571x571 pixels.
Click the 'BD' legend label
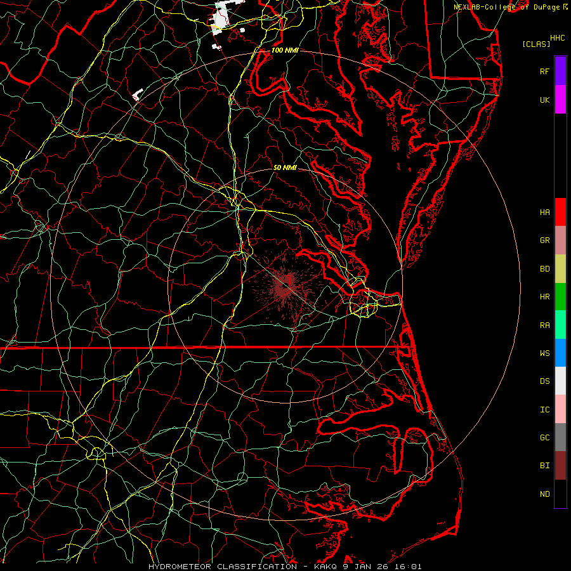544,269
